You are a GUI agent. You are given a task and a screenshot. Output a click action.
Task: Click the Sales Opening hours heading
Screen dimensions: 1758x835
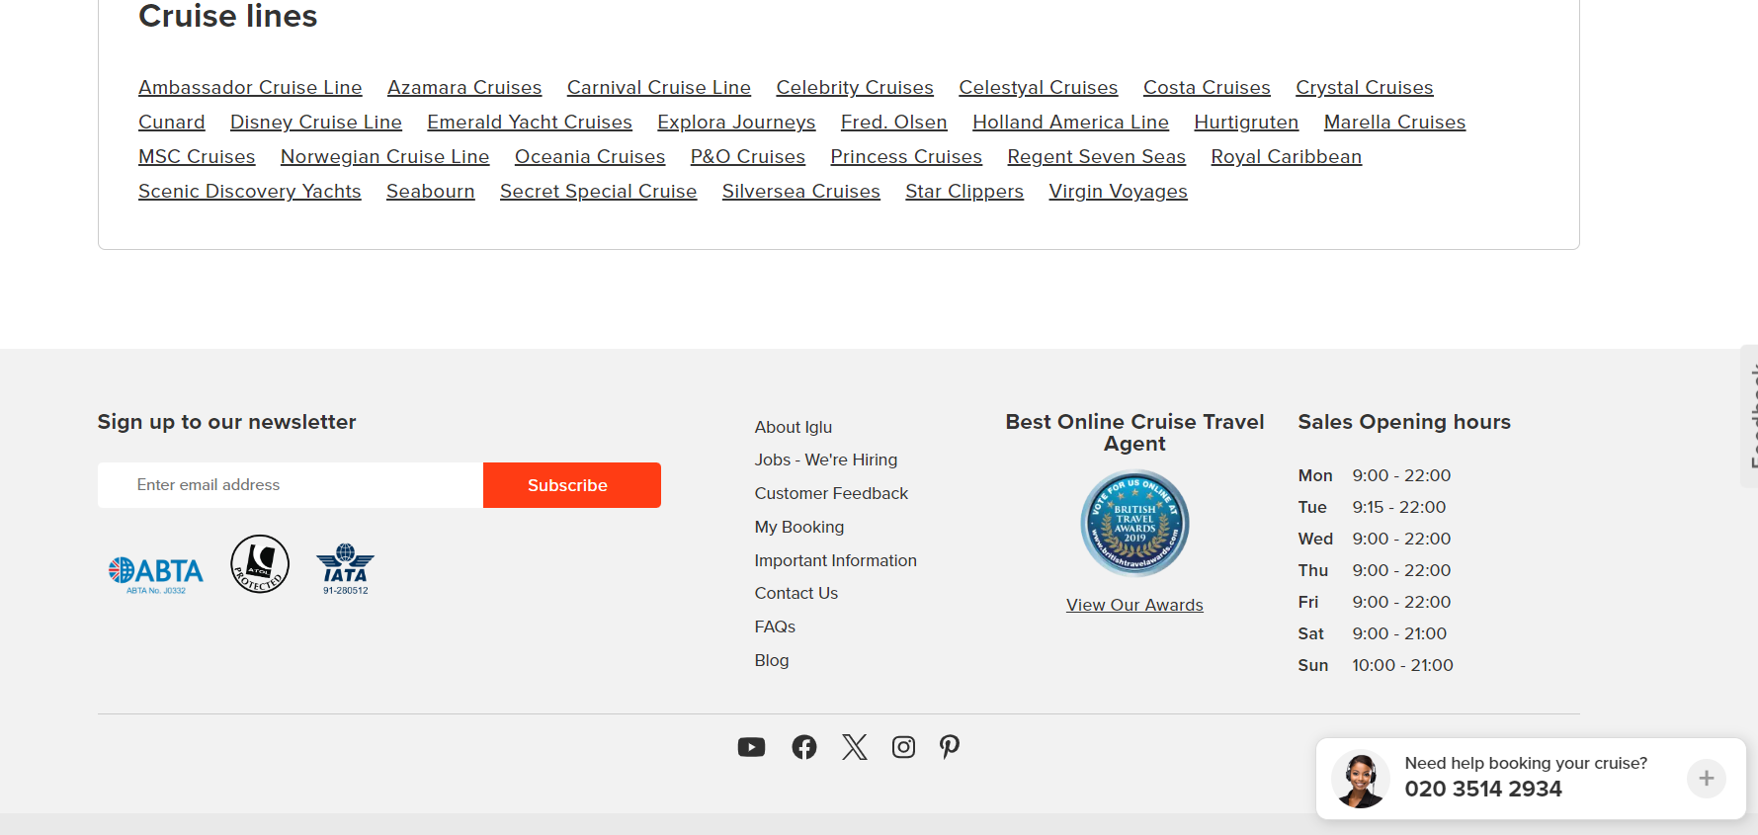pyautogui.click(x=1404, y=422)
